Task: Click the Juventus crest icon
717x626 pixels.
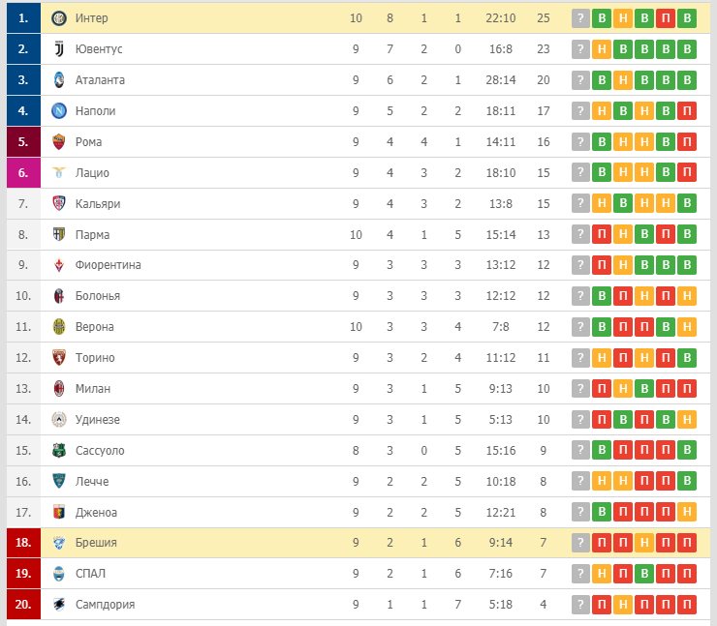Action: pos(58,49)
